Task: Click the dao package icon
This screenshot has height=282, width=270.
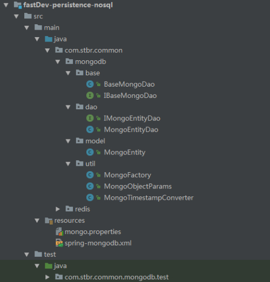Action: click(79, 107)
